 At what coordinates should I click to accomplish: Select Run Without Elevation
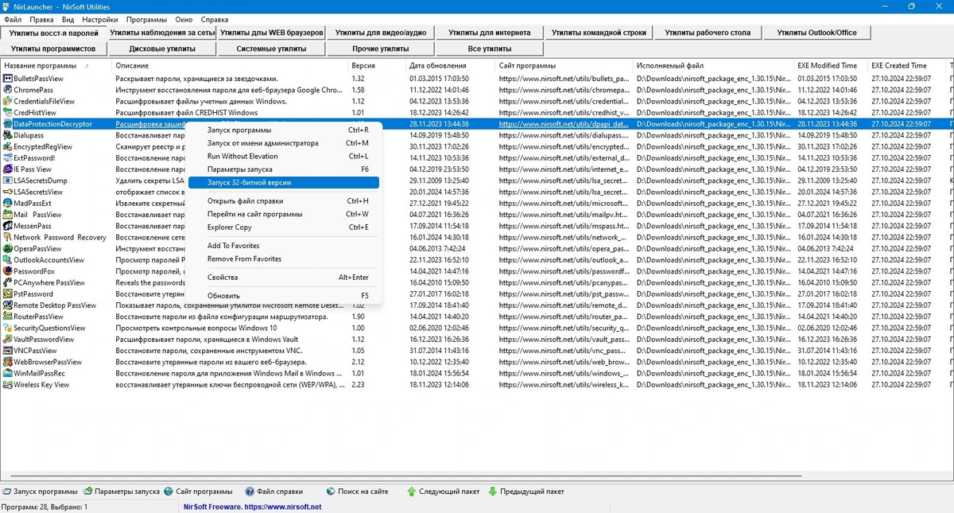pos(284,157)
